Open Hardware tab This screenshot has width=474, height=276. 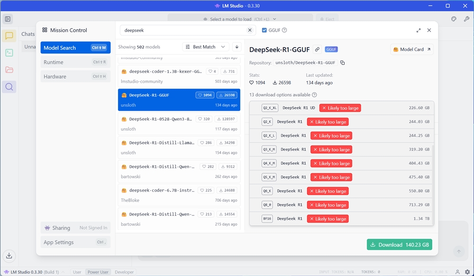coord(75,76)
